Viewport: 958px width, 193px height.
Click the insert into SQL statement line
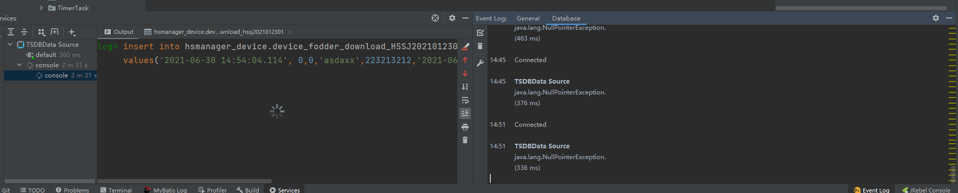pos(290,46)
